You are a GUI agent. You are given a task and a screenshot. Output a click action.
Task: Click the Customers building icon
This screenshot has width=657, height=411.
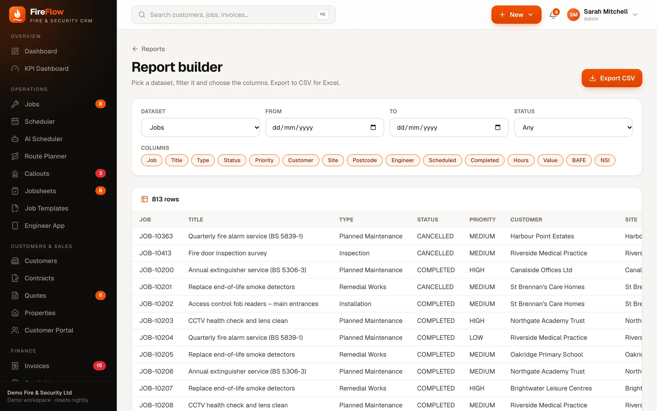point(15,261)
